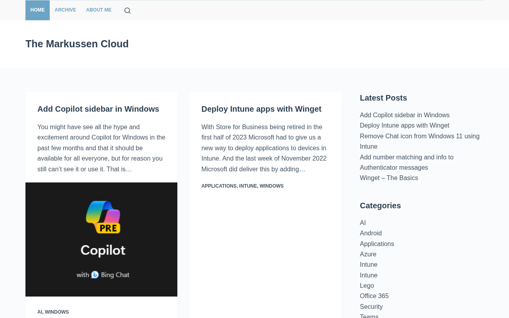Open Remove Chat icon from Windows 11 post
Viewport: 509px width, 318px height.
420,141
